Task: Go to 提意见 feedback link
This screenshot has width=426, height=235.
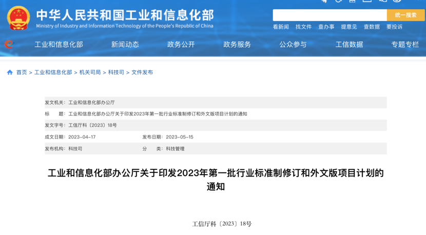Action: point(349,27)
